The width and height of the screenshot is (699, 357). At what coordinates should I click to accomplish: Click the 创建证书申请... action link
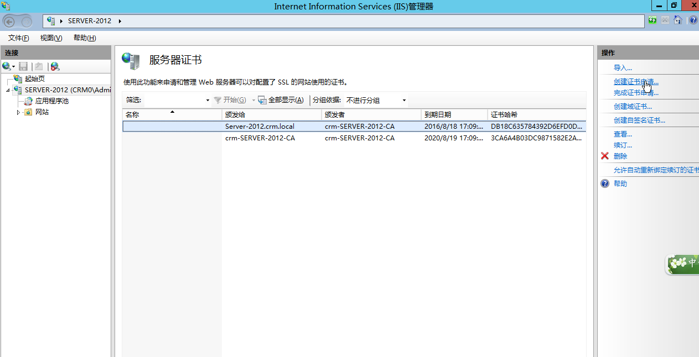click(636, 82)
